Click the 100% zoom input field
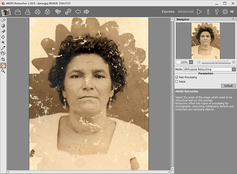 [x=182, y=62]
